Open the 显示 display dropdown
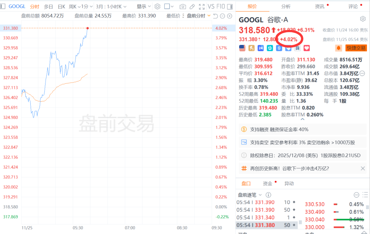370x234 pixels. tap(144, 6)
